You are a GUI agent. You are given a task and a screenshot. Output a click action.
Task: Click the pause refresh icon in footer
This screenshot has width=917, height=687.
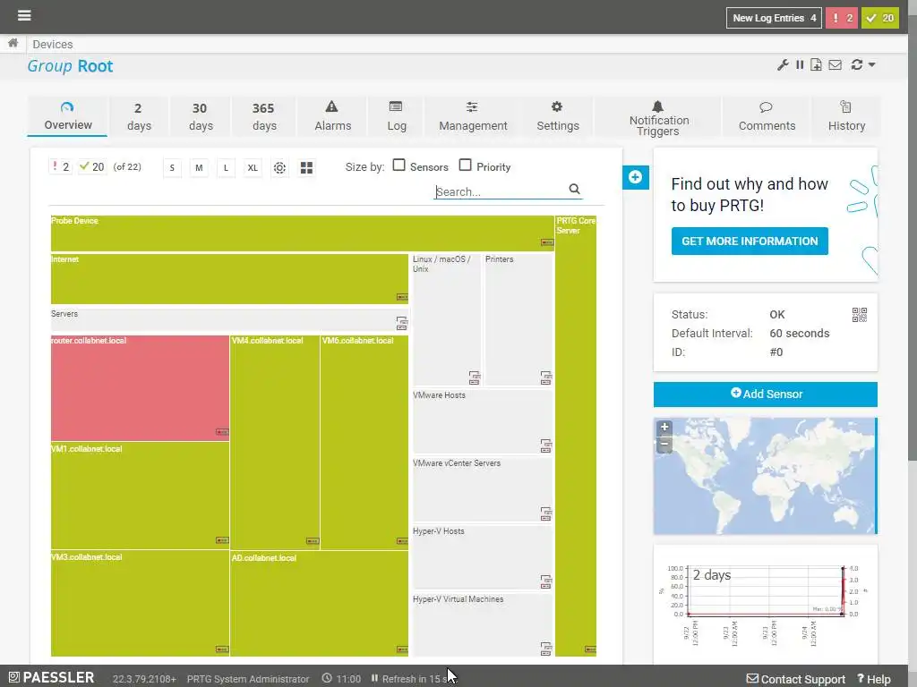[x=374, y=678]
